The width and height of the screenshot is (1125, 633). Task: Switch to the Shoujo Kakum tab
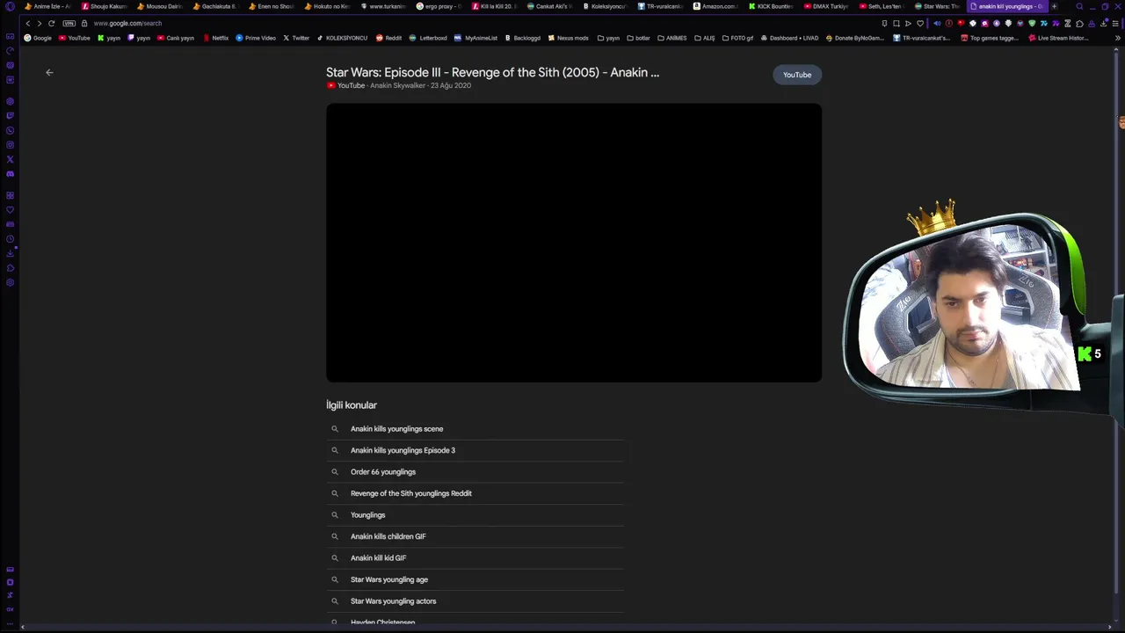tap(104, 6)
